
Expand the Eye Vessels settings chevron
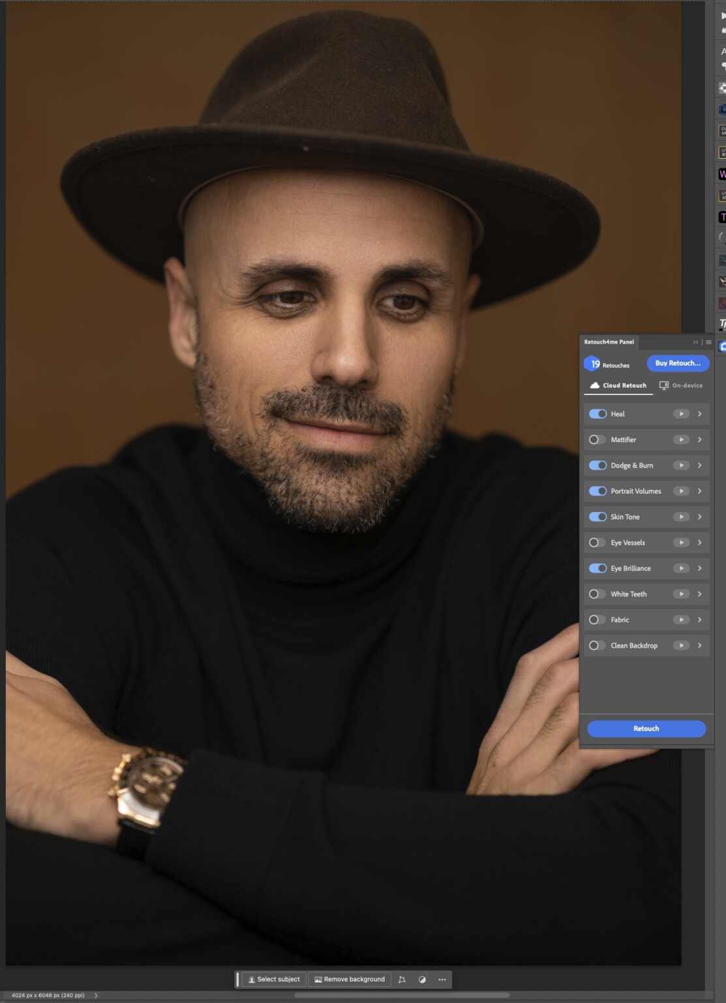[700, 543]
